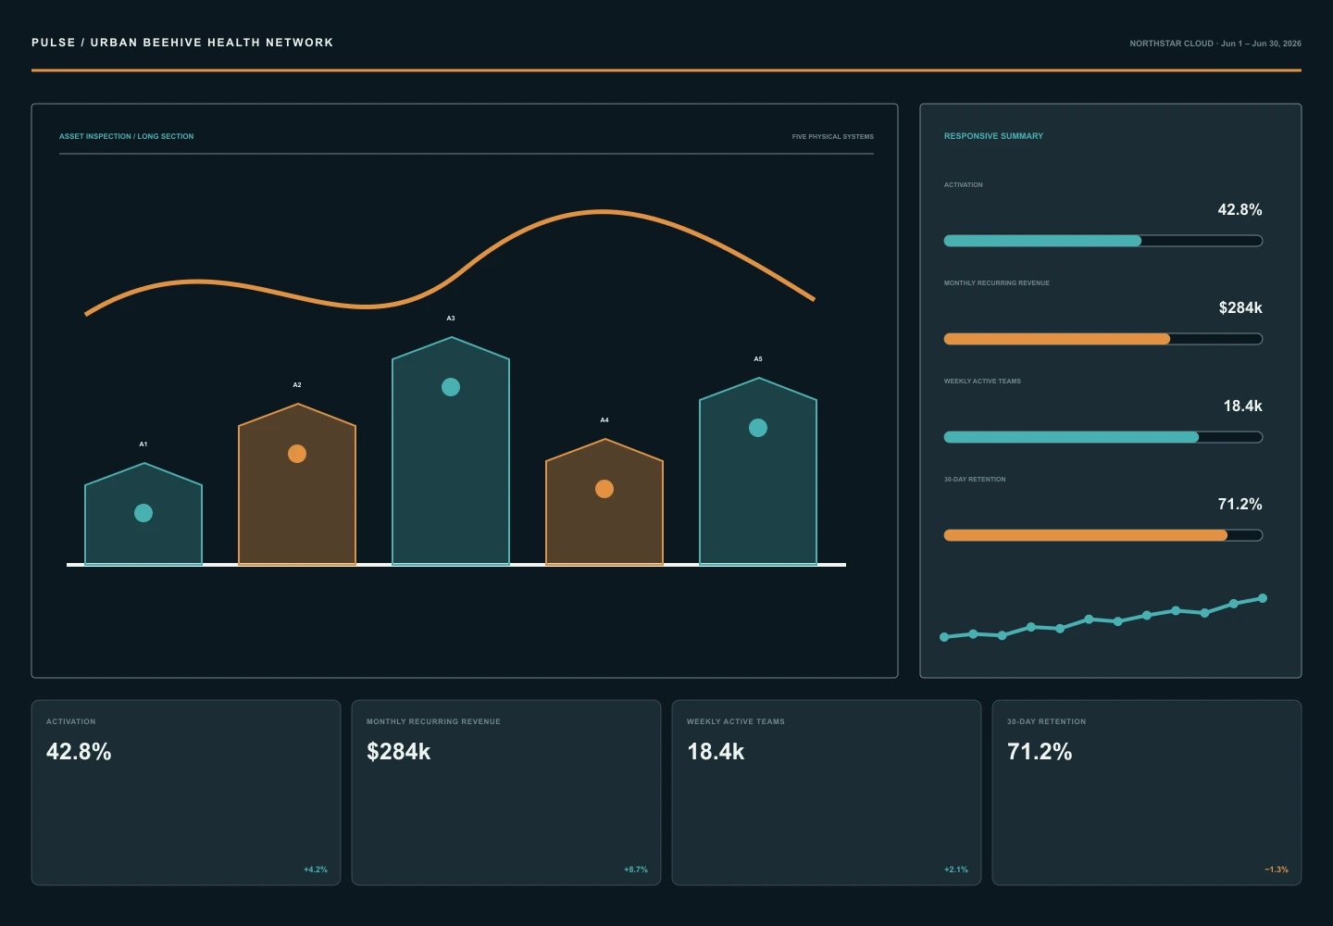
Task: Click the Weekly Active Teams progress bar
Action: 1103,437
